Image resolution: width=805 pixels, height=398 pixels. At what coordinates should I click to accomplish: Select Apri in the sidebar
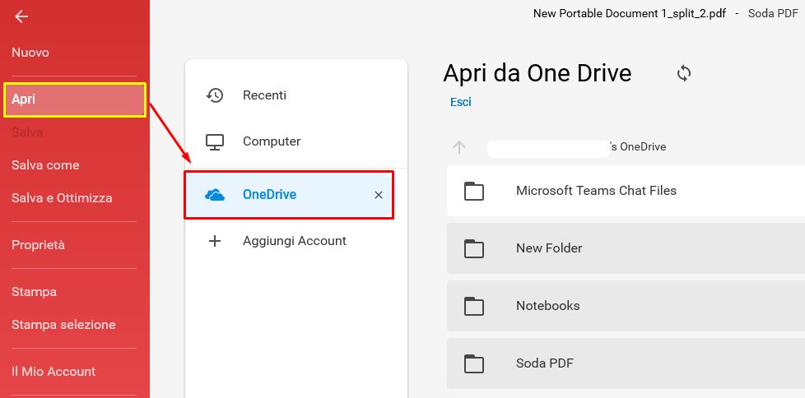click(75, 99)
